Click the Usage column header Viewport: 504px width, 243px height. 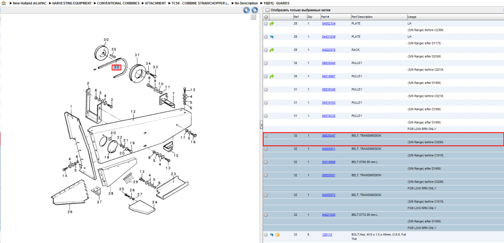(455, 17)
